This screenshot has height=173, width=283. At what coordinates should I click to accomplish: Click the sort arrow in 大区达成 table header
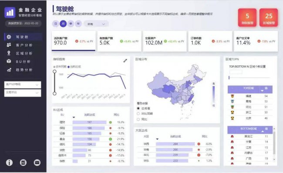pos(157,139)
